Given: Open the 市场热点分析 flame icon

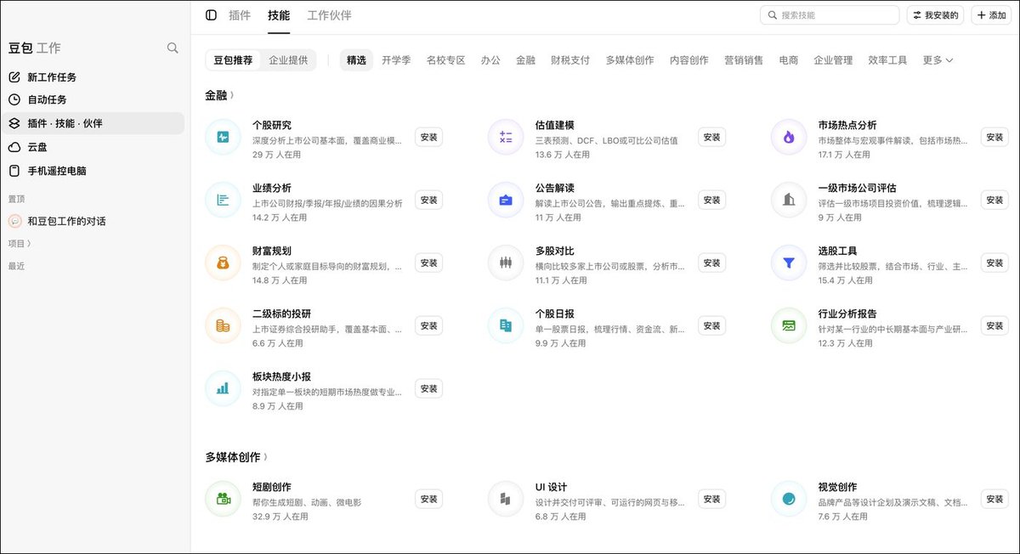Looking at the screenshot, I should coord(789,137).
